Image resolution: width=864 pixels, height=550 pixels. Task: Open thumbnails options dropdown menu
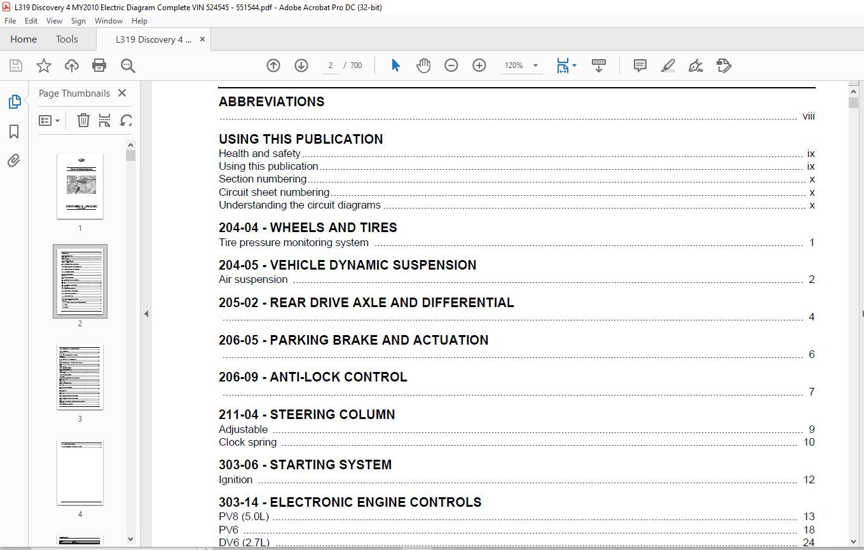(x=49, y=120)
